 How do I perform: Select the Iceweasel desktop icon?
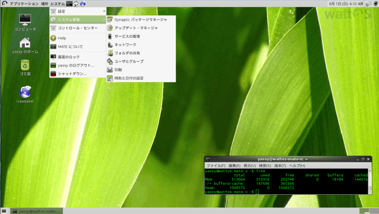coord(25,94)
